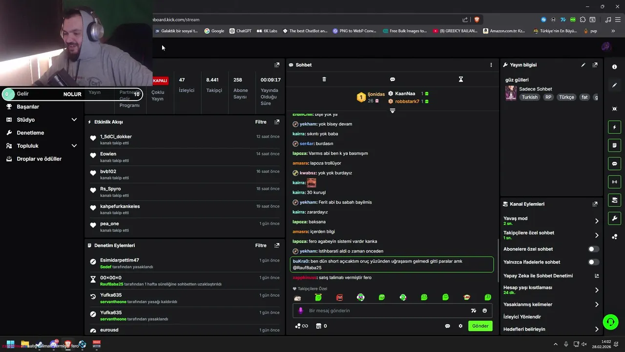The image size is (625, 352).
Task: Toggle the document panel in right rail
Action: [614, 145]
